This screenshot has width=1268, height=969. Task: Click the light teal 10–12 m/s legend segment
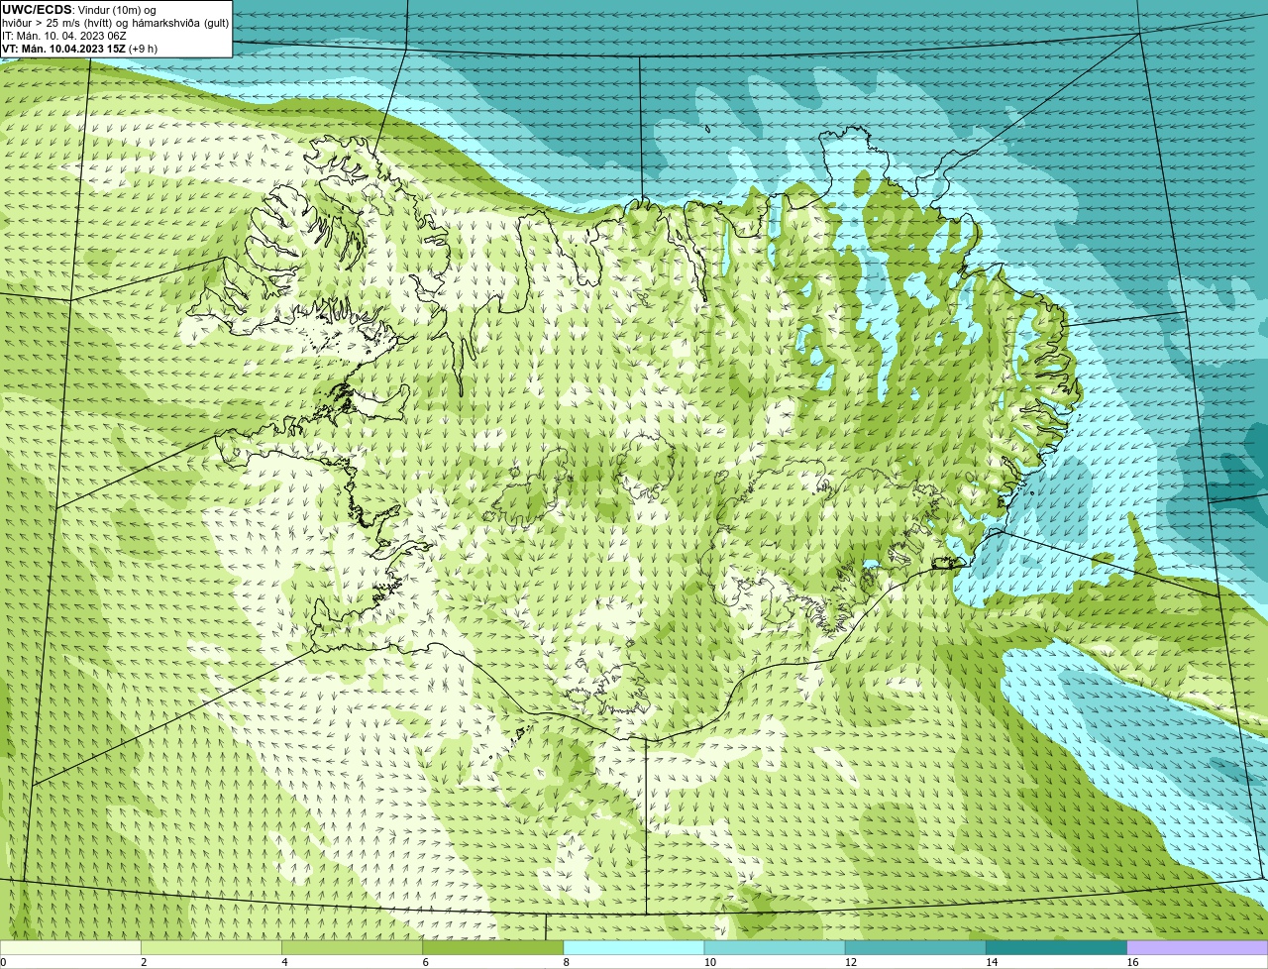pyautogui.click(x=775, y=947)
